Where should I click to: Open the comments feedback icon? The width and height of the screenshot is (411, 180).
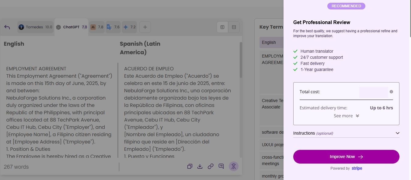(221, 166)
